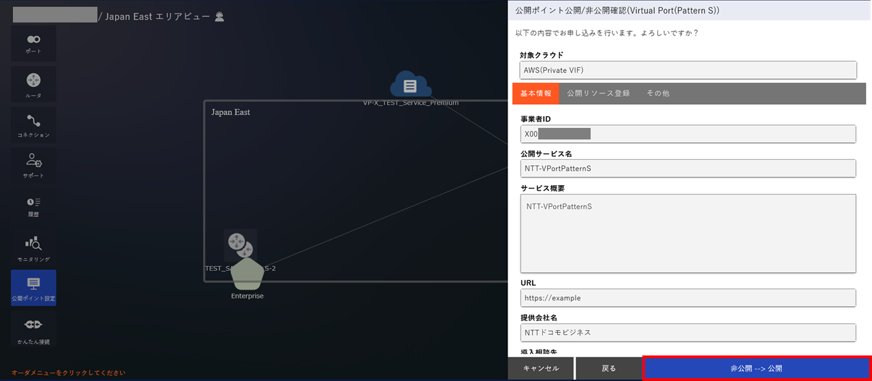This screenshot has width=872, height=381.
Task: Open the ルータ sidebar menu
Action: point(33,84)
